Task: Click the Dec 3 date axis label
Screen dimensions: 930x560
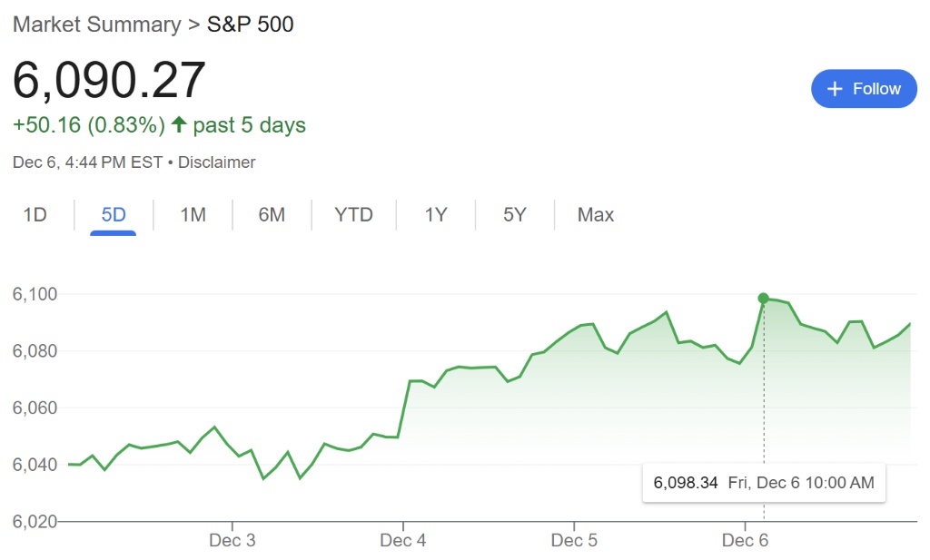Action: [x=232, y=541]
